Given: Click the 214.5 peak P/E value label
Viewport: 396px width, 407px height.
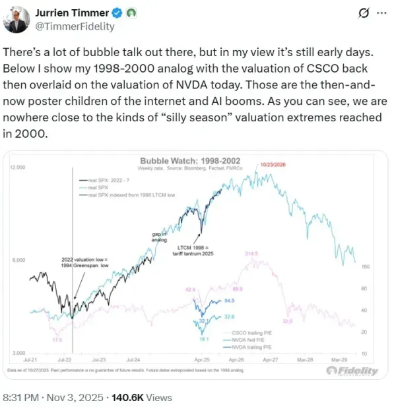Looking at the screenshot, I should pyautogui.click(x=251, y=255).
